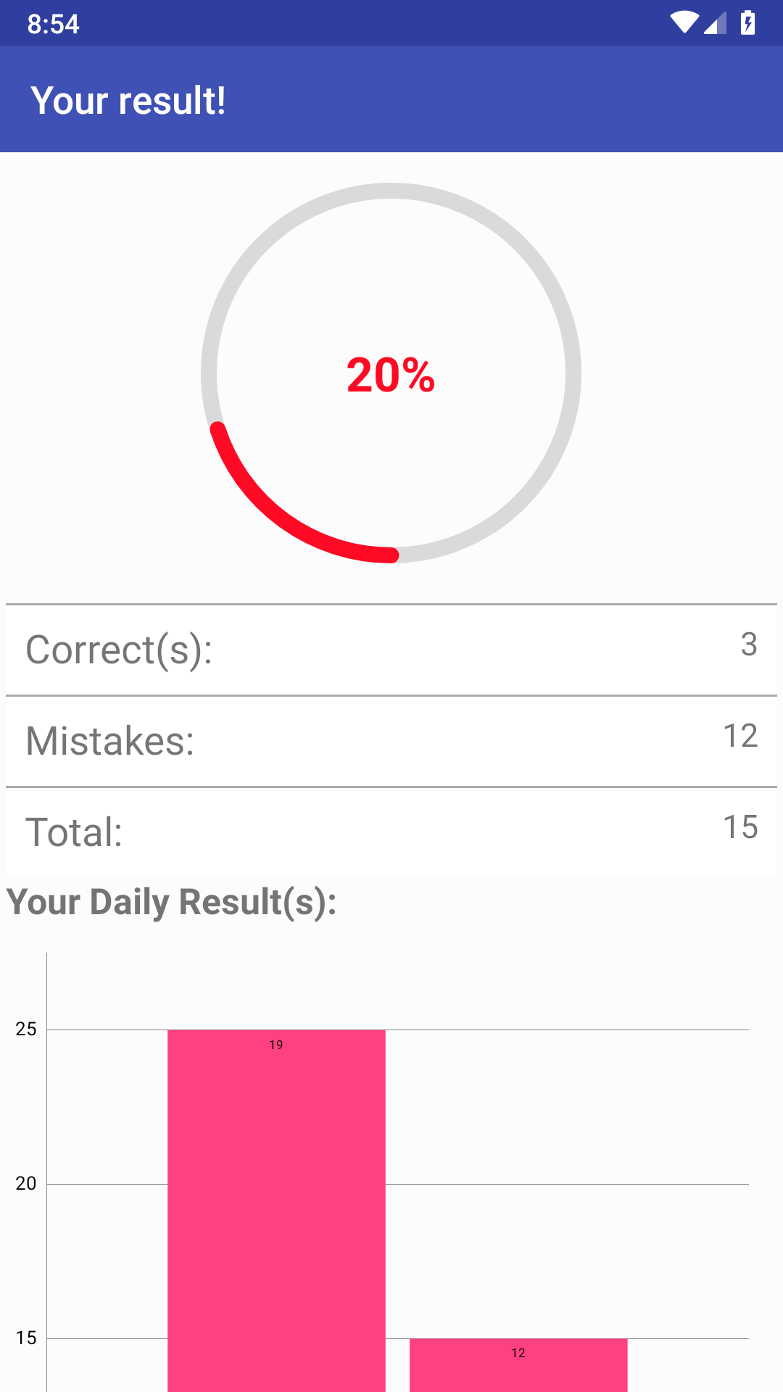Tap the correct count value 3

point(749,644)
